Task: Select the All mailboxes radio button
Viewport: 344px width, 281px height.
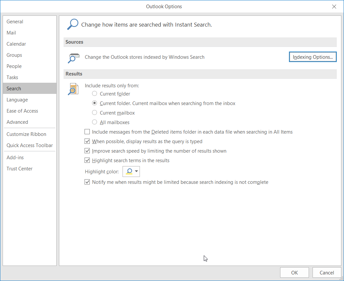Action: point(95,122)
